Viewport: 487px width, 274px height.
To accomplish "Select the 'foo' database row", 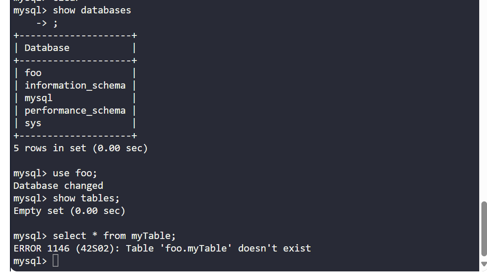I will (x=74, y=73).
